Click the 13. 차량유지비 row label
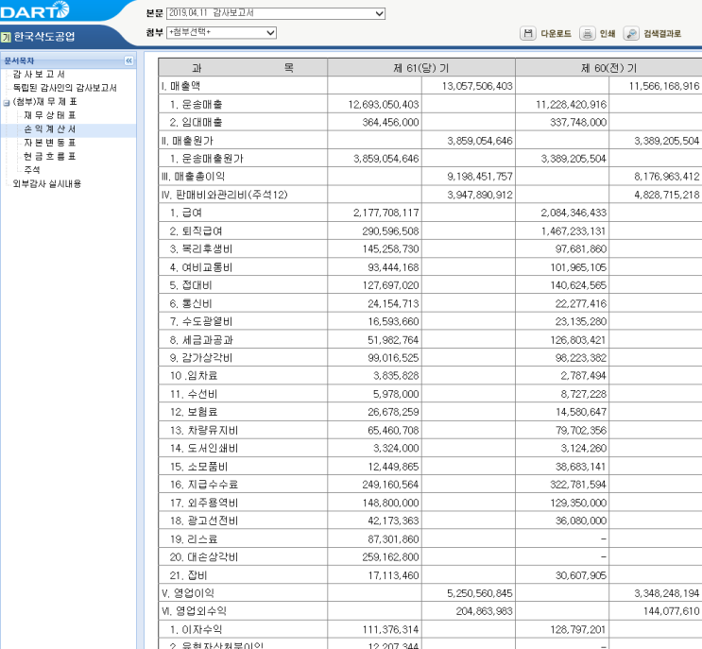 pos(204,430)
